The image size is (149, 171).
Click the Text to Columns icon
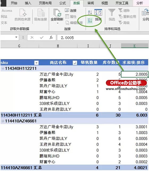tap(145, 13)
